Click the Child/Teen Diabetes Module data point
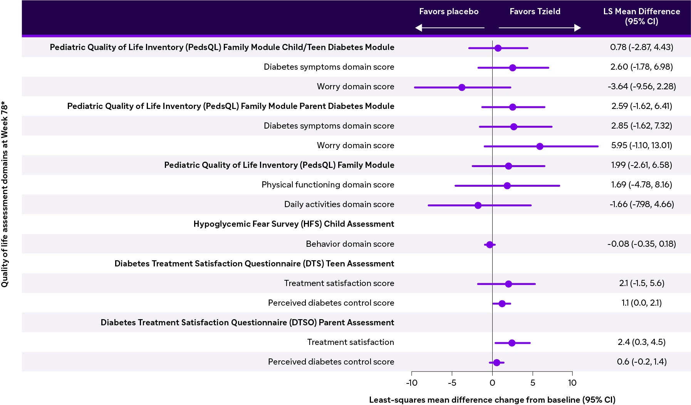691x405 pixels. 498,48
